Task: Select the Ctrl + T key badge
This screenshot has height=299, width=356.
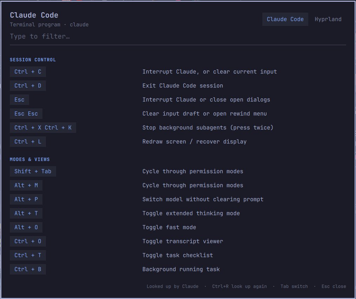Action: coord(28,255)
